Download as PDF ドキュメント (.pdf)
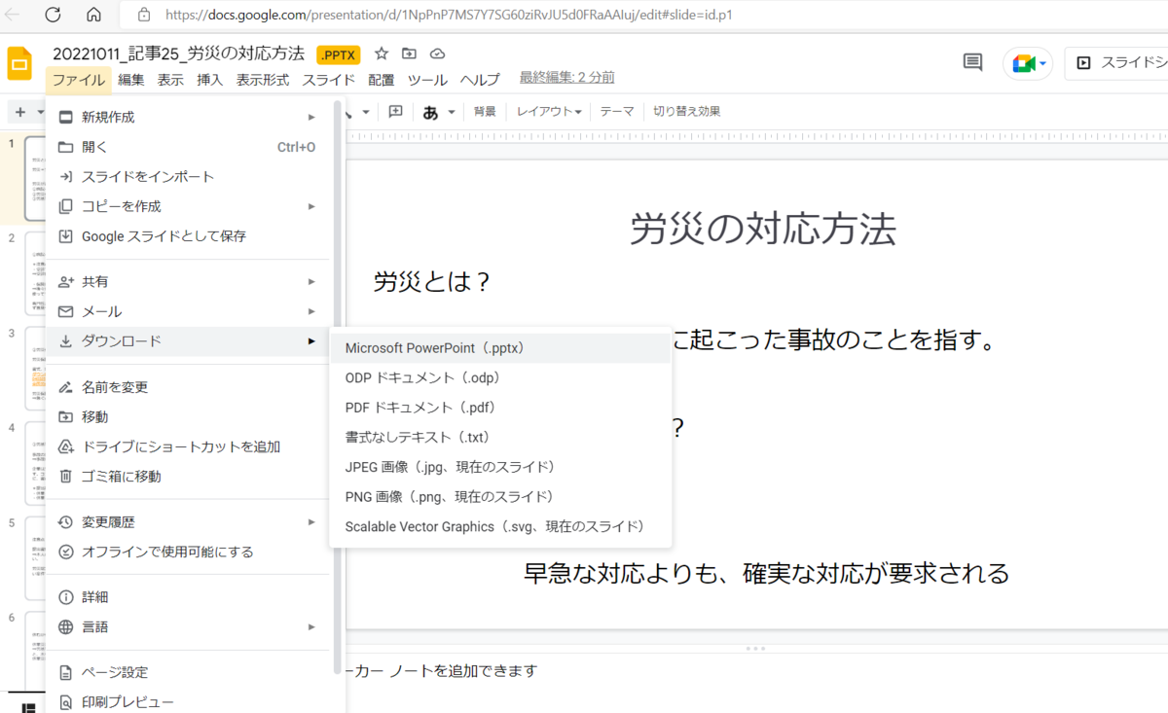Screen dimensions: 1168x713 (500, 408)
